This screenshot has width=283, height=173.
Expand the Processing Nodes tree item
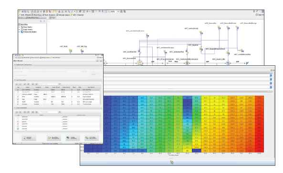click(x=19, y=32)
